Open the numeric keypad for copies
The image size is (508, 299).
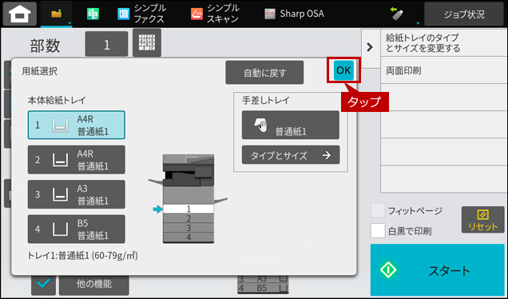tap(147, 43)
